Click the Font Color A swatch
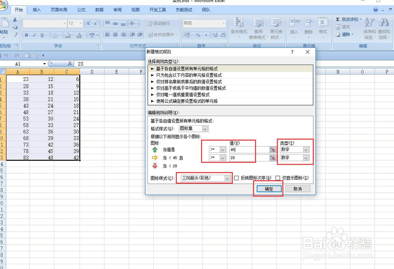The width and height of the screenshot is (394, 269). point(79,35)
